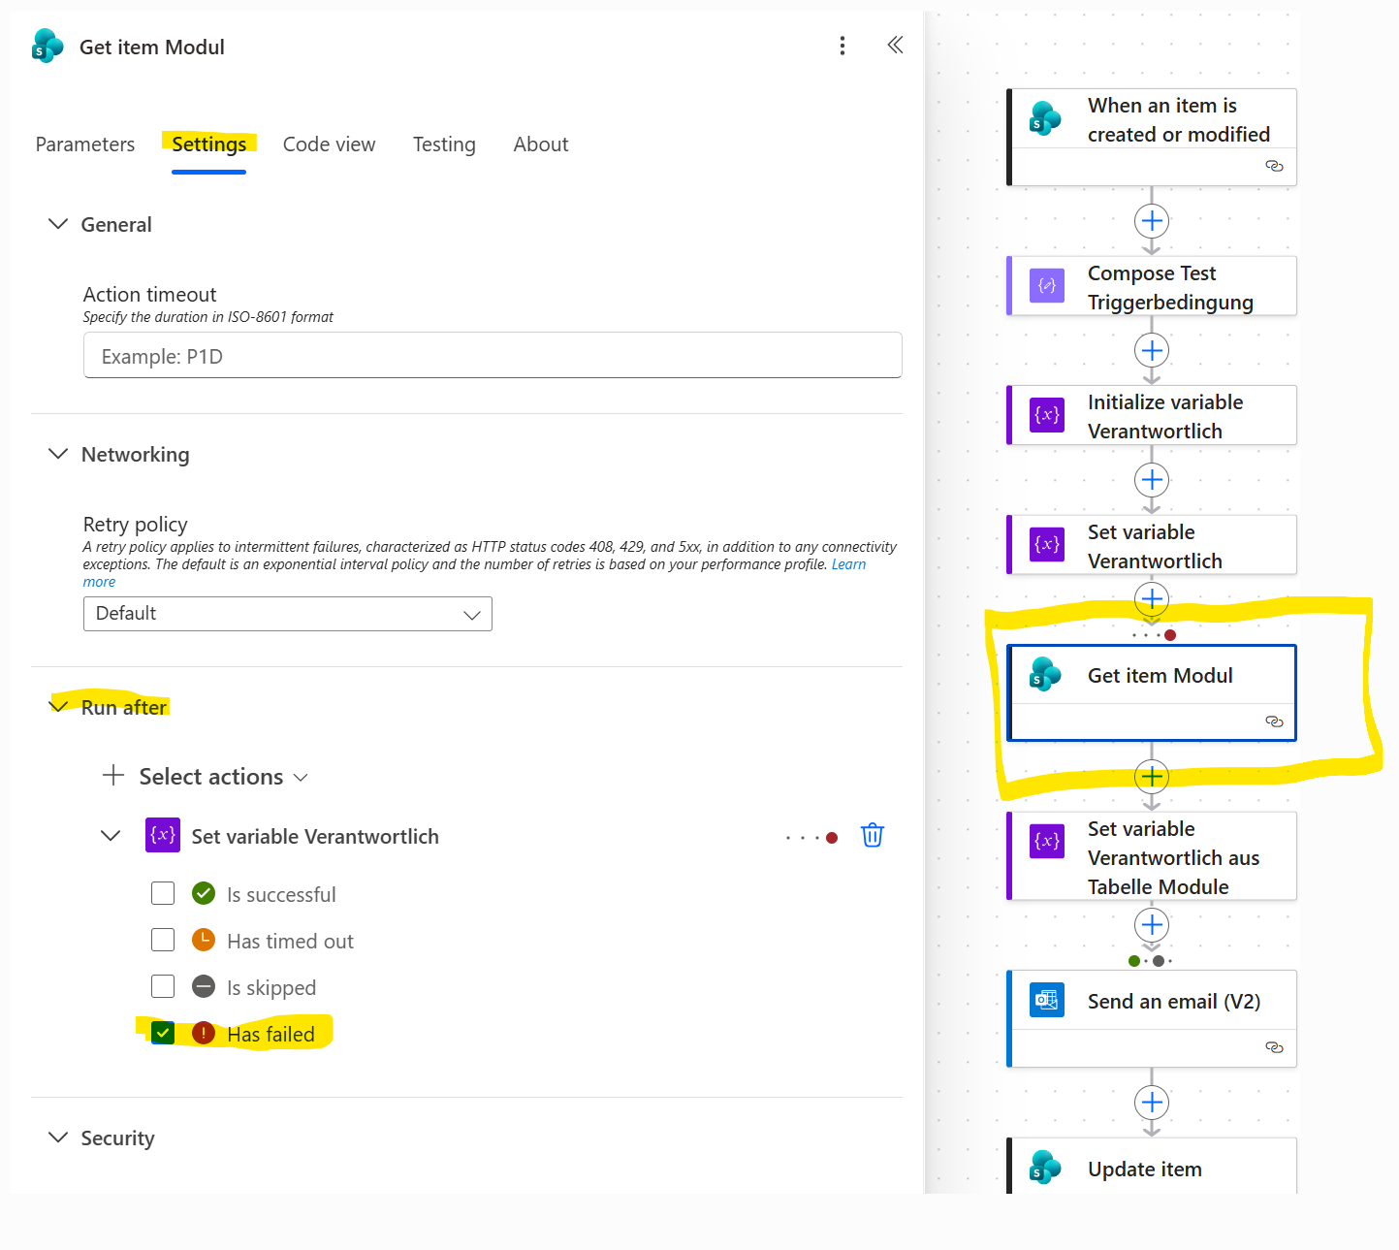Delete Set variable Verantwortlich run-after entry

click(872, 836)
